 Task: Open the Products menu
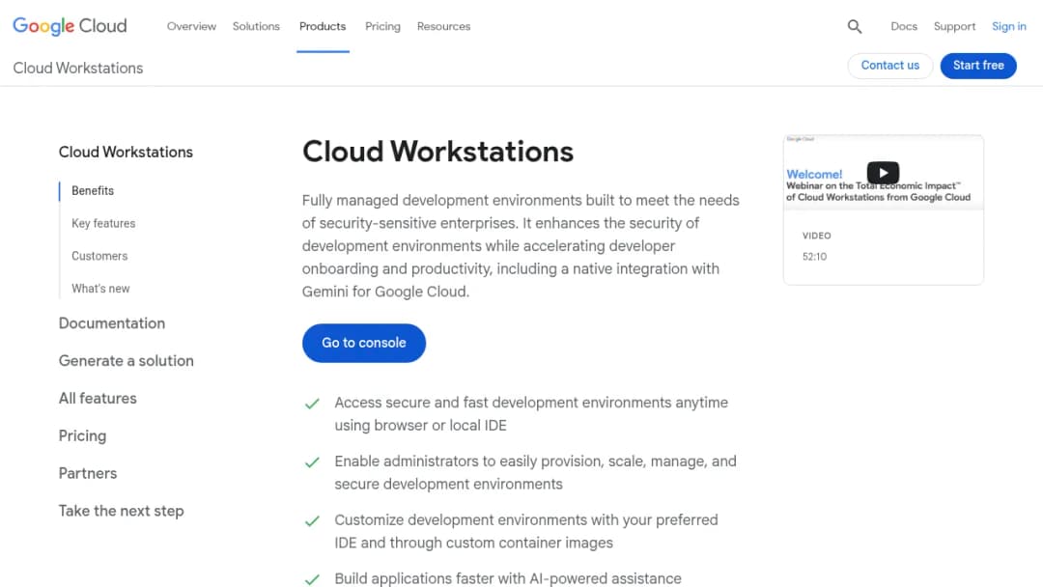[x=323, y=27]
